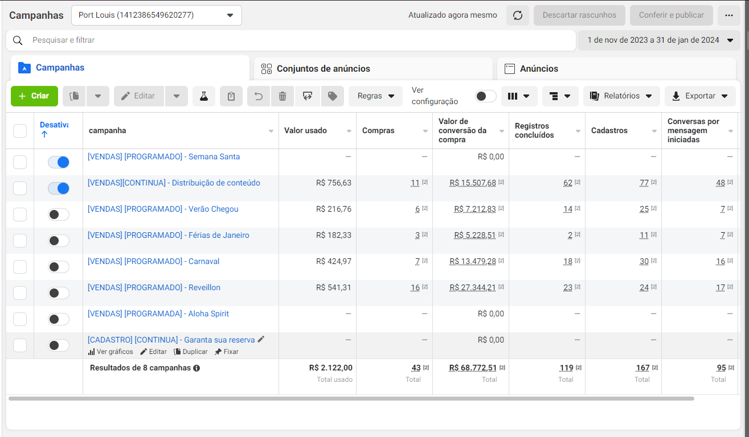Open the Port Louis account dropdown
The width and height of the screenshot is (749, 437).
pyautogui.click(x=157, y=15)
